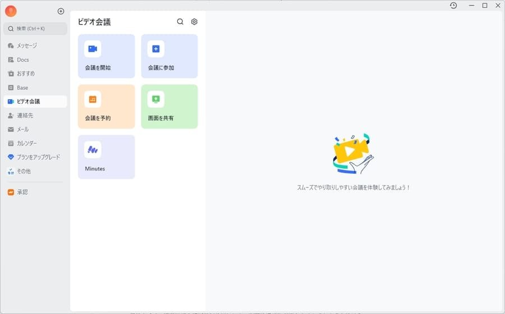Click the plus create icon beside avatar
Image resolution: width=505 pixels, height=314 pixels.
coord(61,11)
